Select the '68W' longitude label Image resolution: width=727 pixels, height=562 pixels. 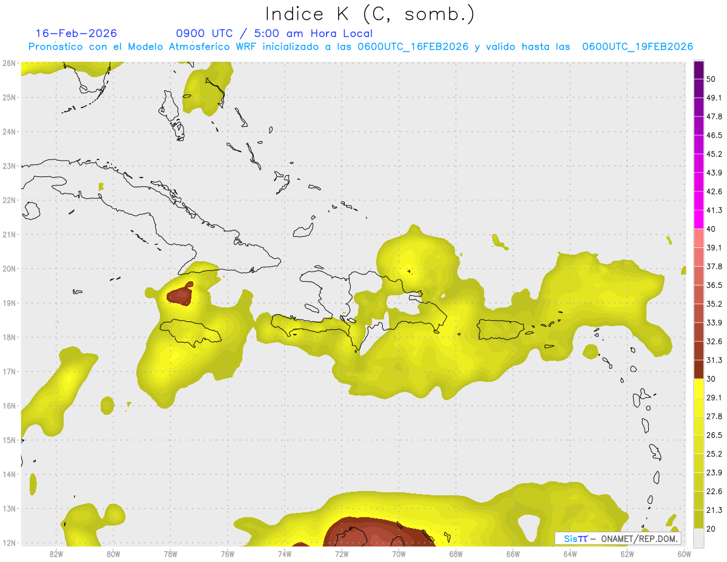[x=456, y=554]
